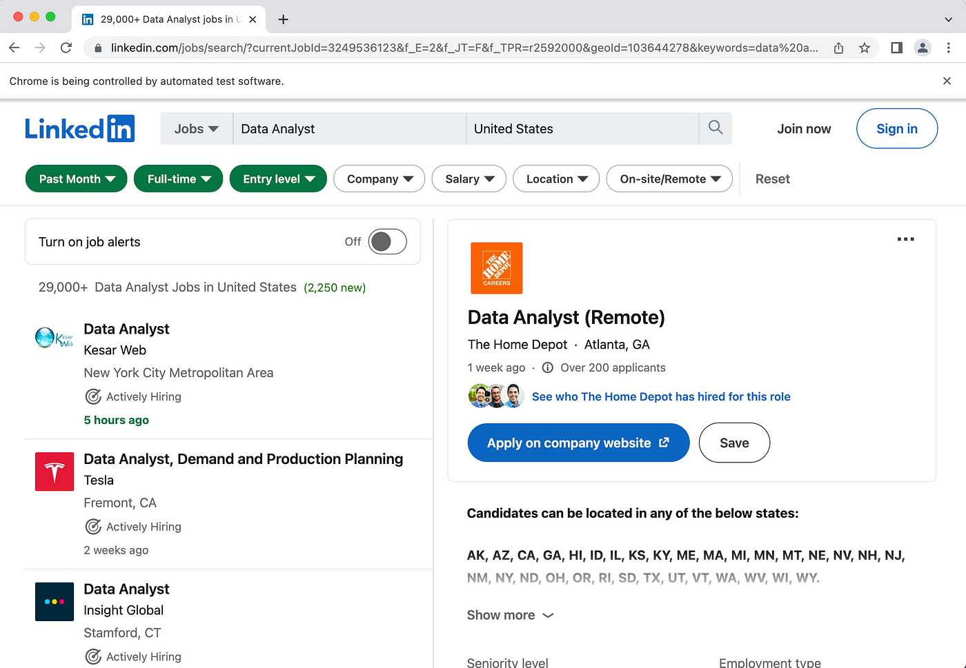
Task: Open the Company filter dropdown
Action: coord(379,179)
